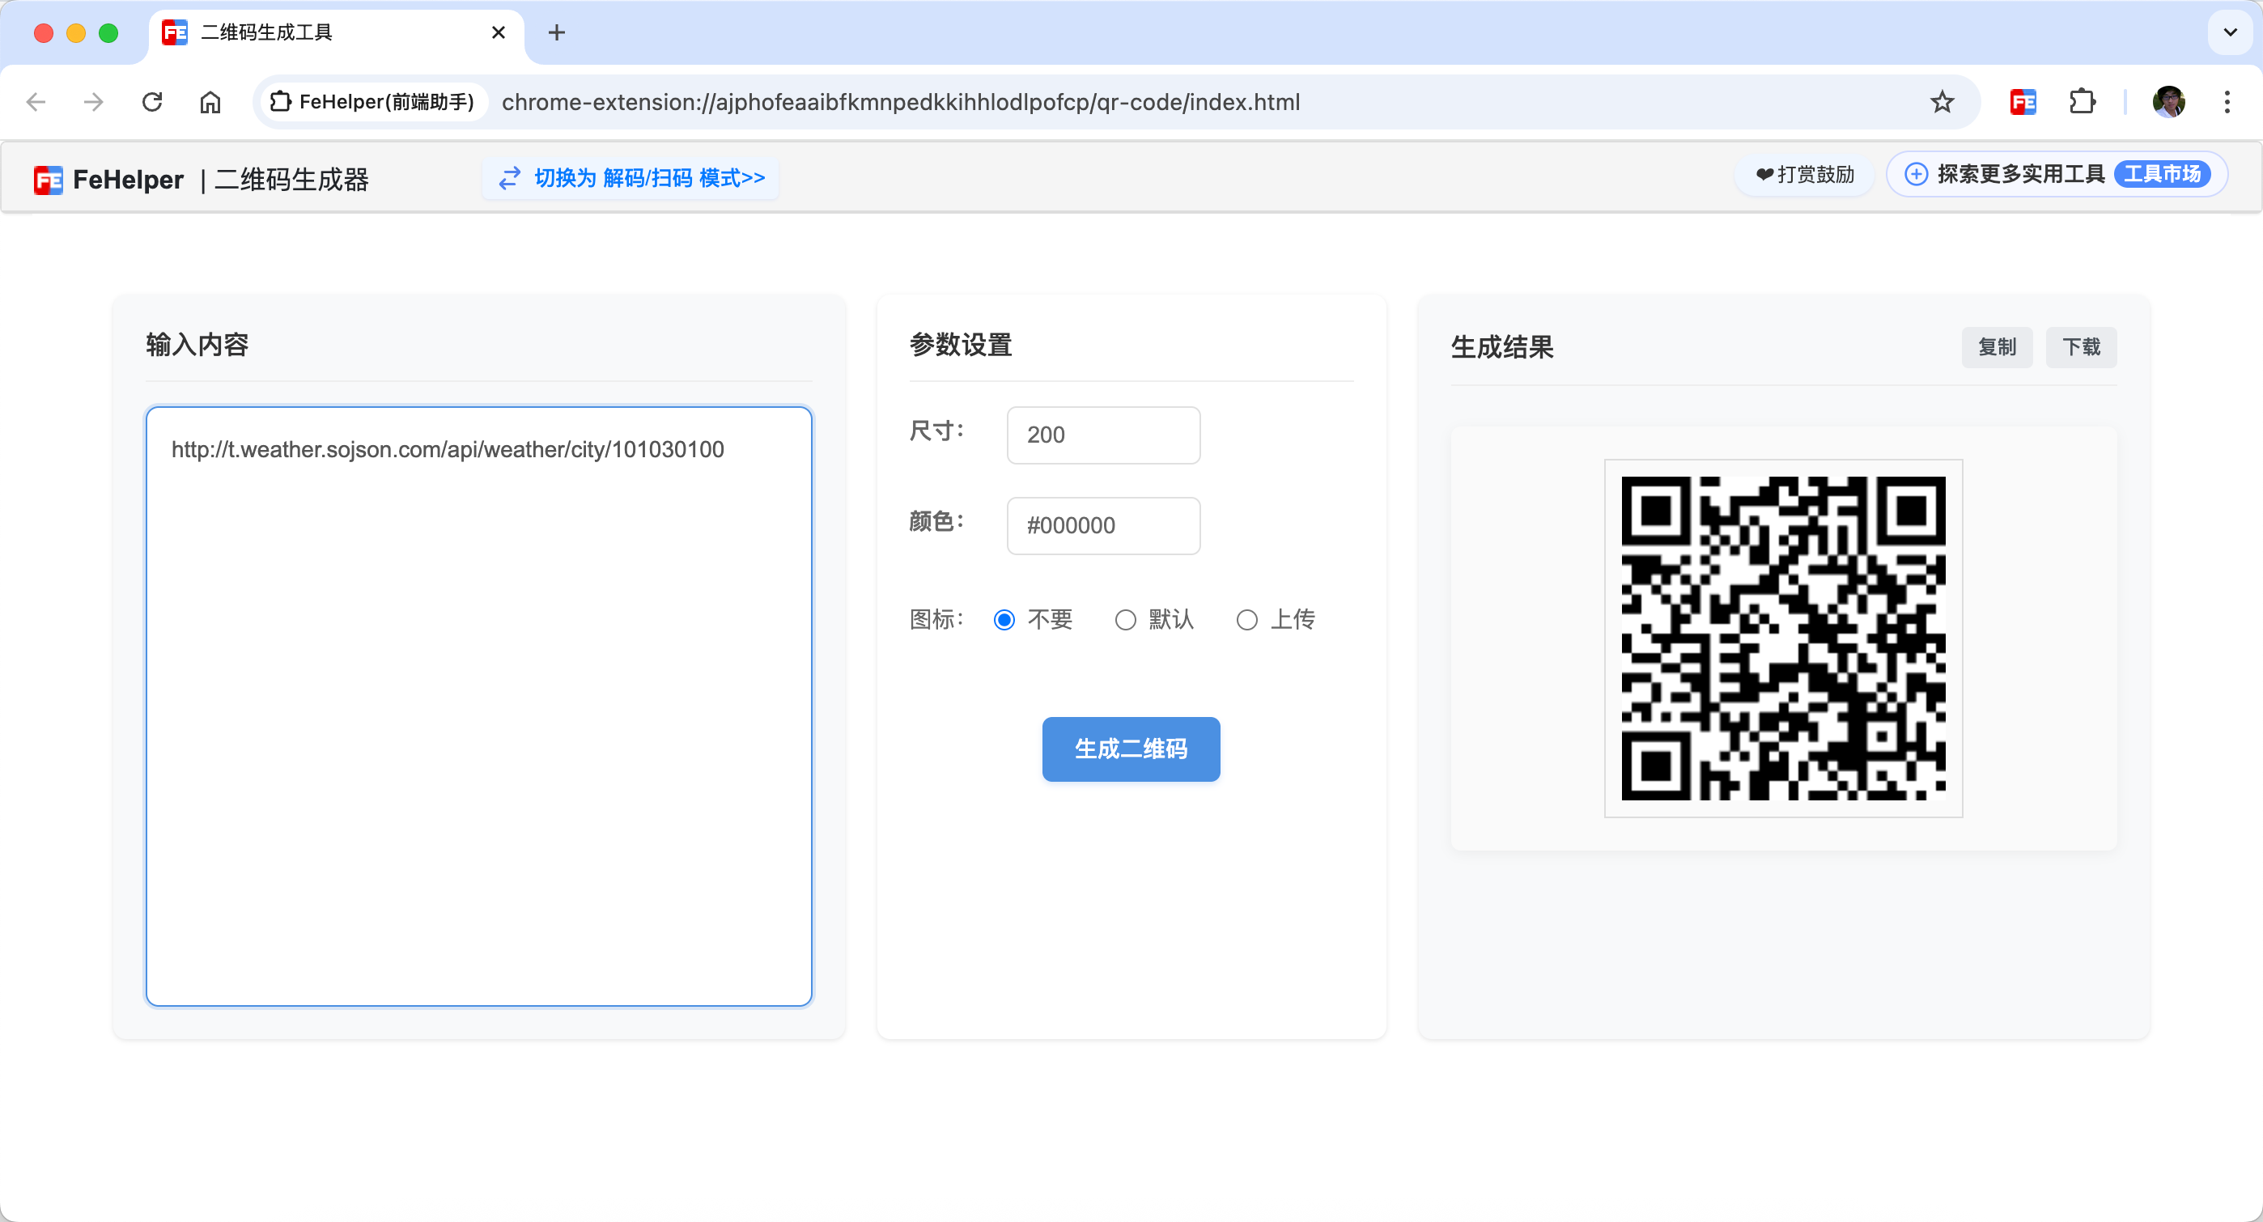The height and width of the screenshot is (1222, 2263).
Task: Select the 默认 icon radio option
Action: [x=1125, y=620]
